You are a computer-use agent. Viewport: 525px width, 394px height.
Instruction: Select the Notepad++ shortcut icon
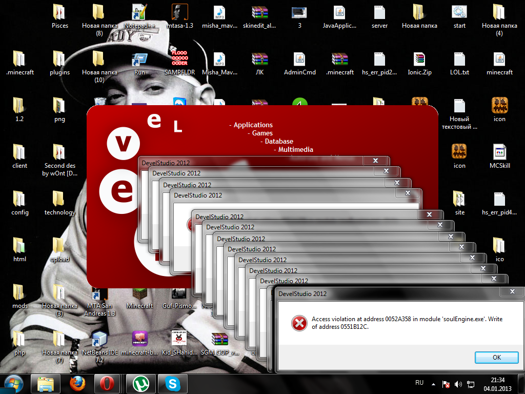(139, 16)
